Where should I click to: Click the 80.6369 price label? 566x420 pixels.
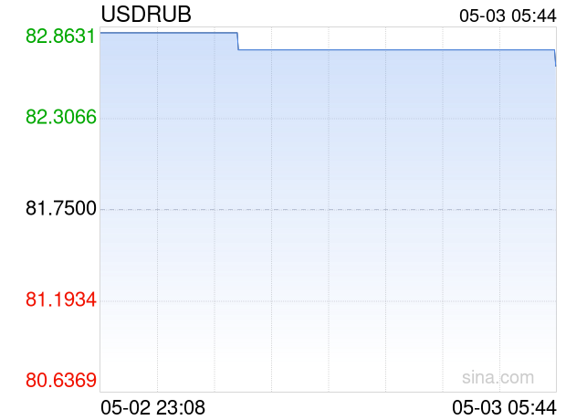tap(60, 380)
